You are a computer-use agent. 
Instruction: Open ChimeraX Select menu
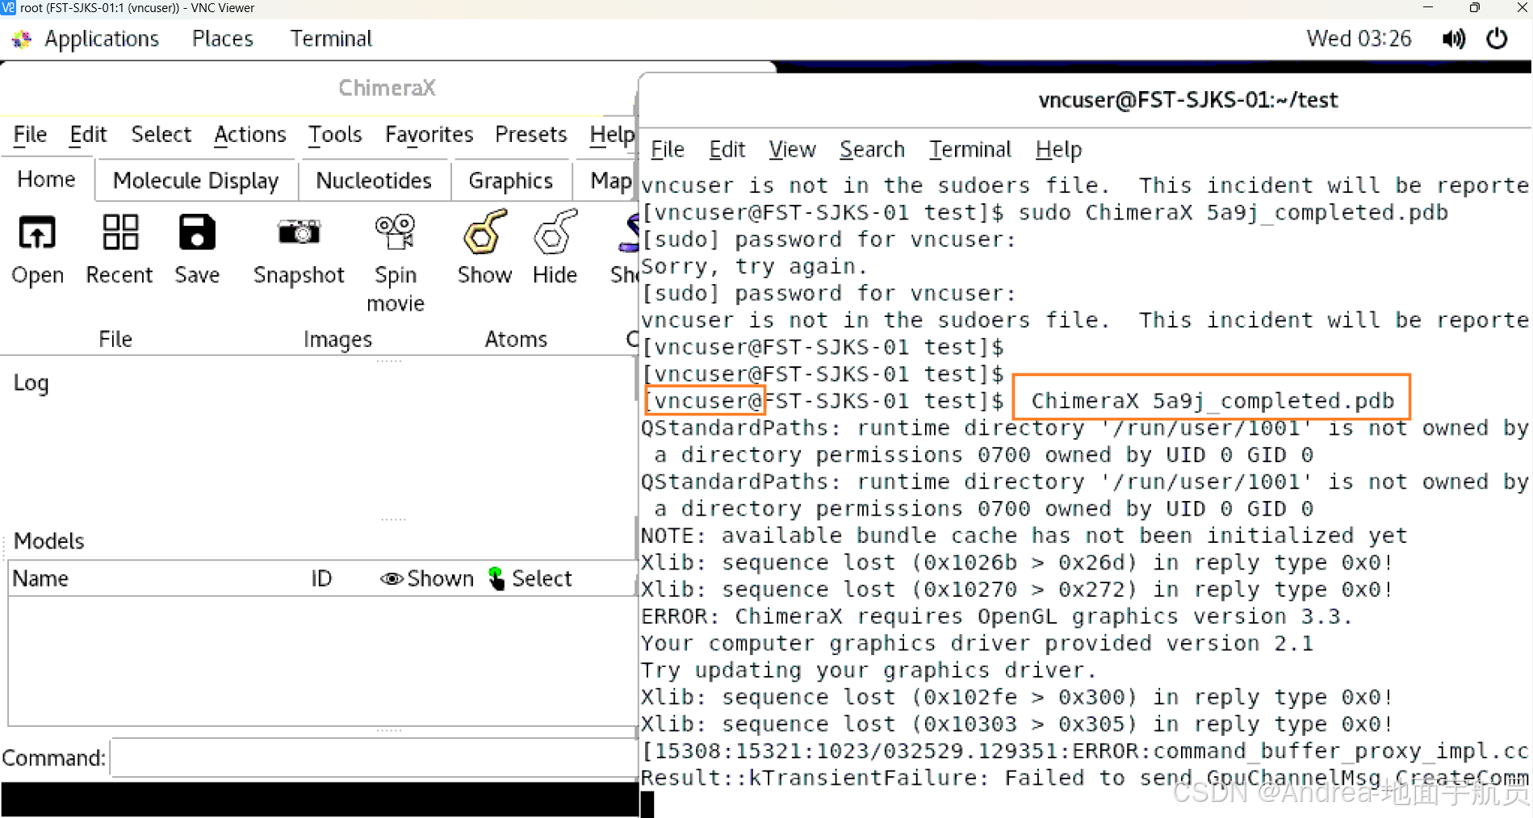pyautogui.click(x=161, y=135)
